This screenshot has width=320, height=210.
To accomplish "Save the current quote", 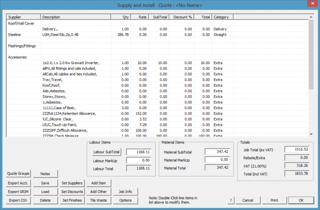I will (45, 183).
